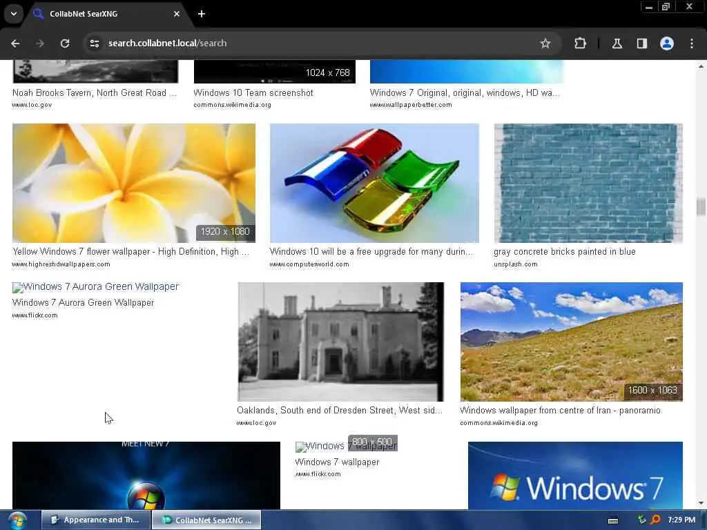Image resolution: width=707 pixels, height=530 pixels.
Task: Click the scrollbar up arrow
Action: [x=701, y=66]
